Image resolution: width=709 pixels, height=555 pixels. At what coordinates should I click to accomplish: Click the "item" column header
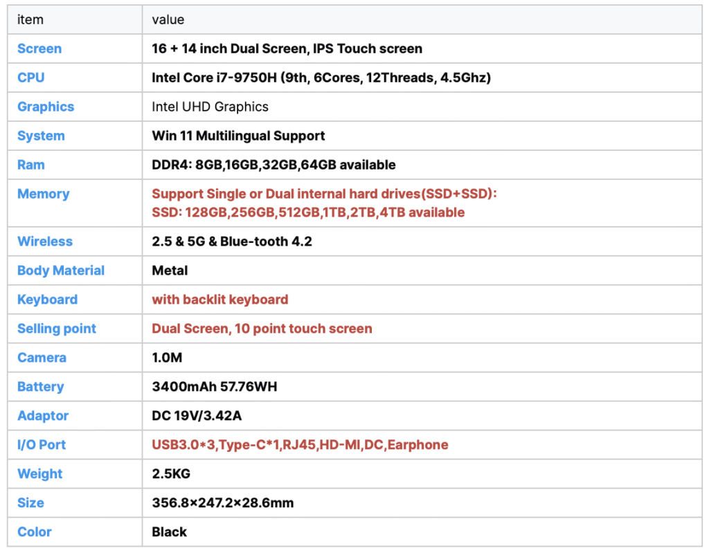(30, 19)
